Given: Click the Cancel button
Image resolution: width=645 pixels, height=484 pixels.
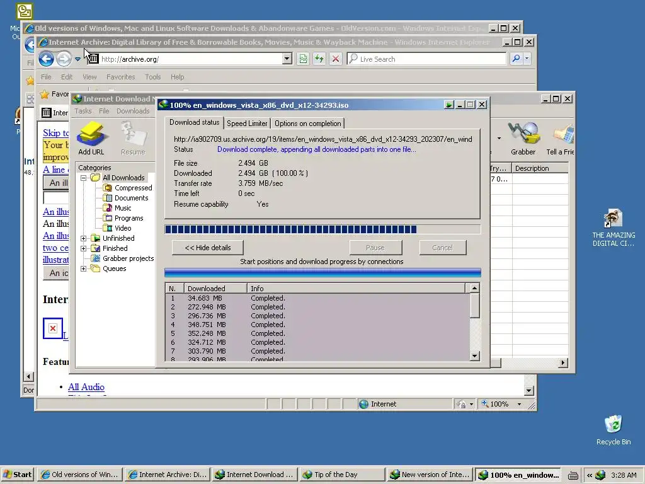Looking at the screenshot, I should pyautogui.click(x=443, y=248).
